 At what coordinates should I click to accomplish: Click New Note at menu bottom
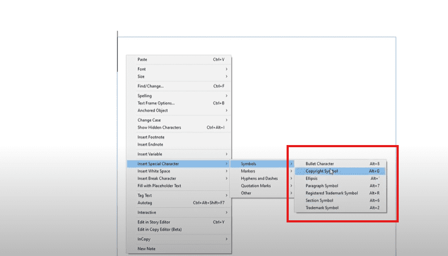[146, 248]
